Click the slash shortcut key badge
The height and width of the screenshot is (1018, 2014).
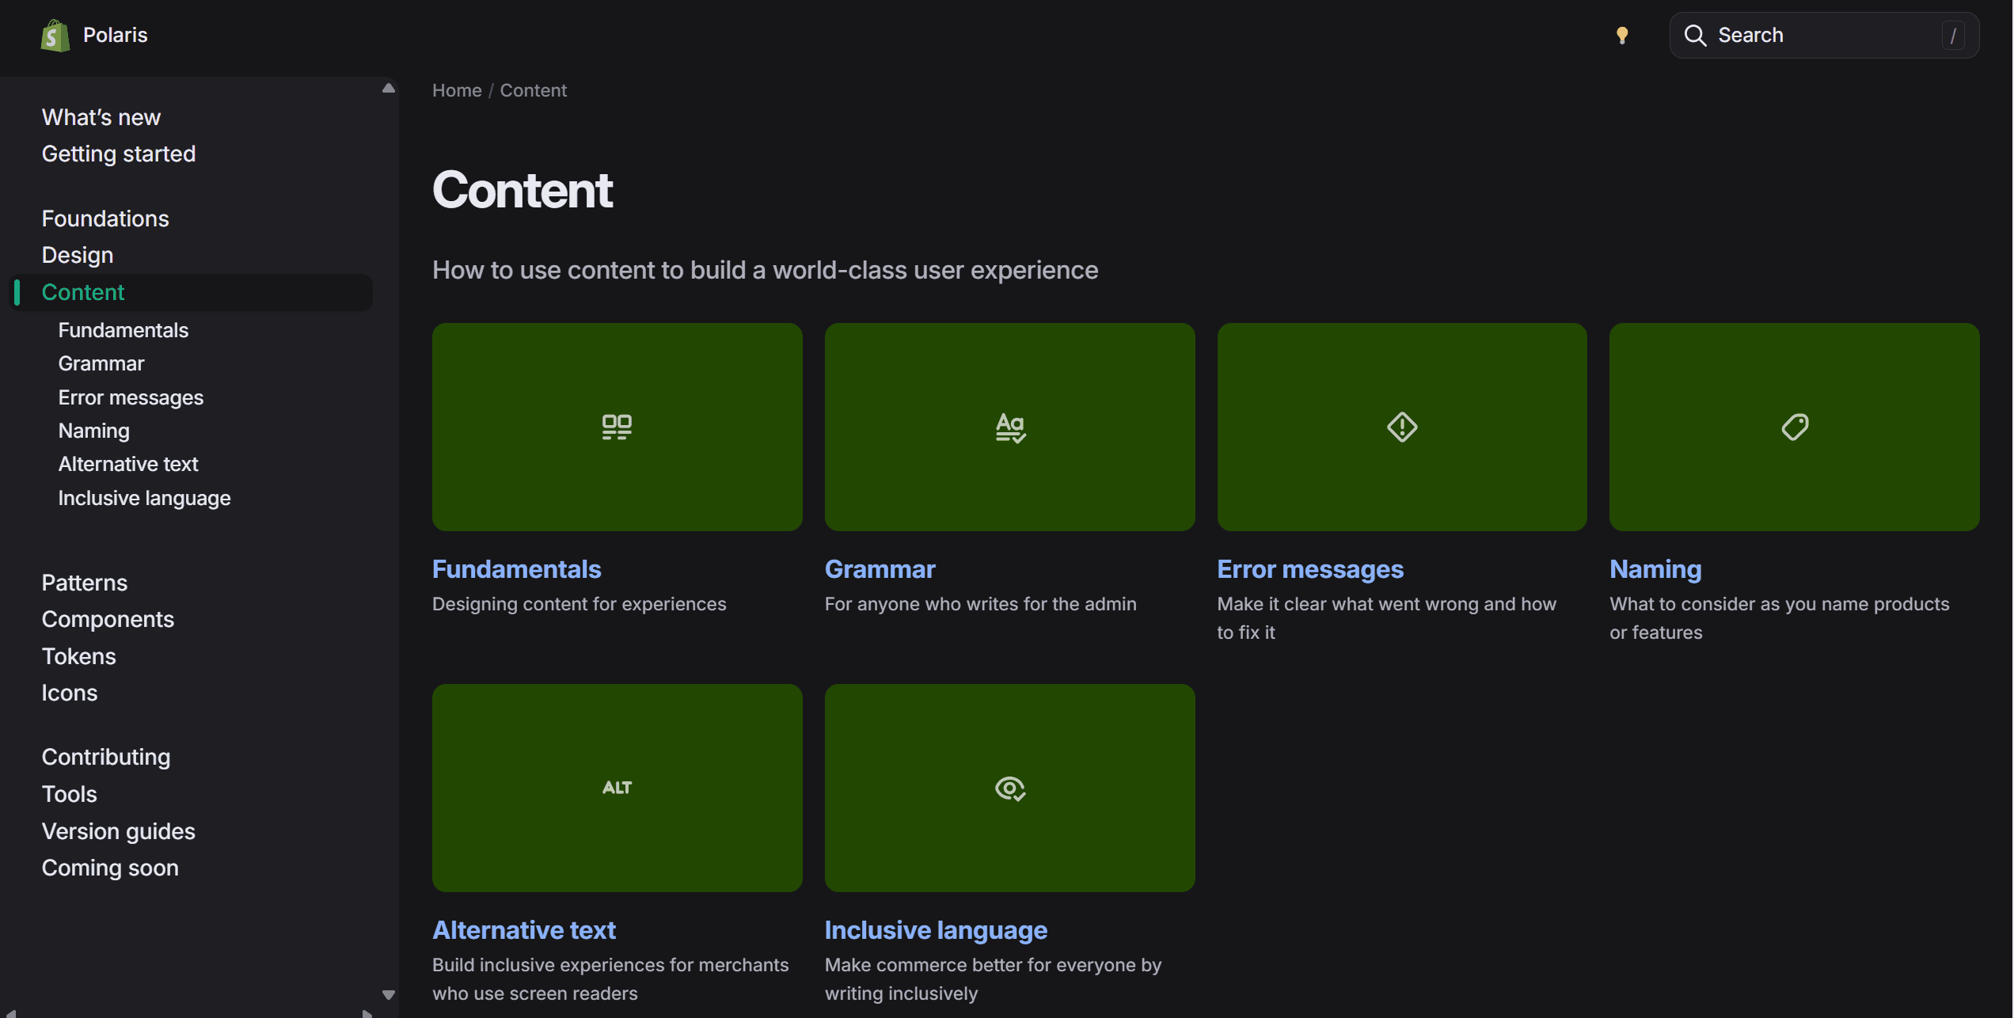[x=1953, y=36]
